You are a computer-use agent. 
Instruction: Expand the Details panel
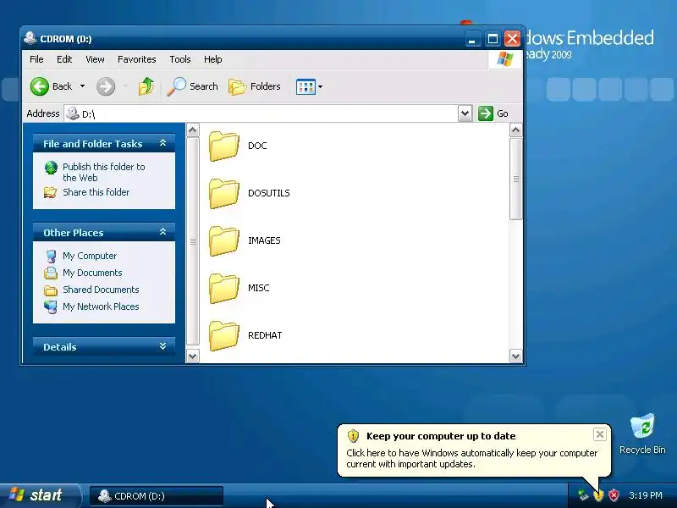[162, 346]
